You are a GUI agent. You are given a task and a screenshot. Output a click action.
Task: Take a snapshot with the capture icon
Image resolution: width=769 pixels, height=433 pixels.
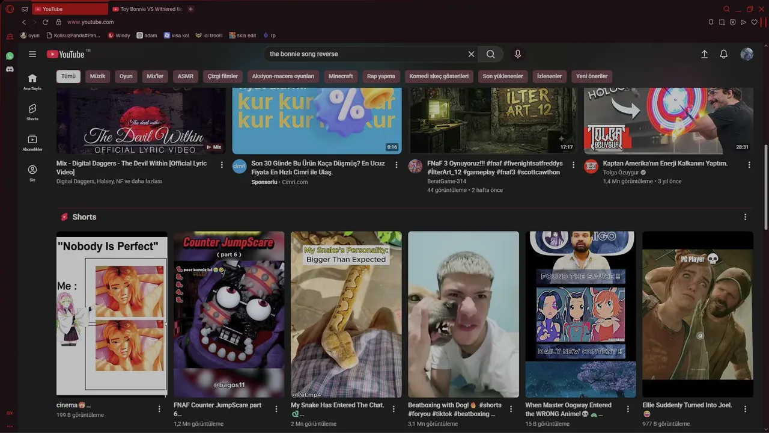click(722, 22)
